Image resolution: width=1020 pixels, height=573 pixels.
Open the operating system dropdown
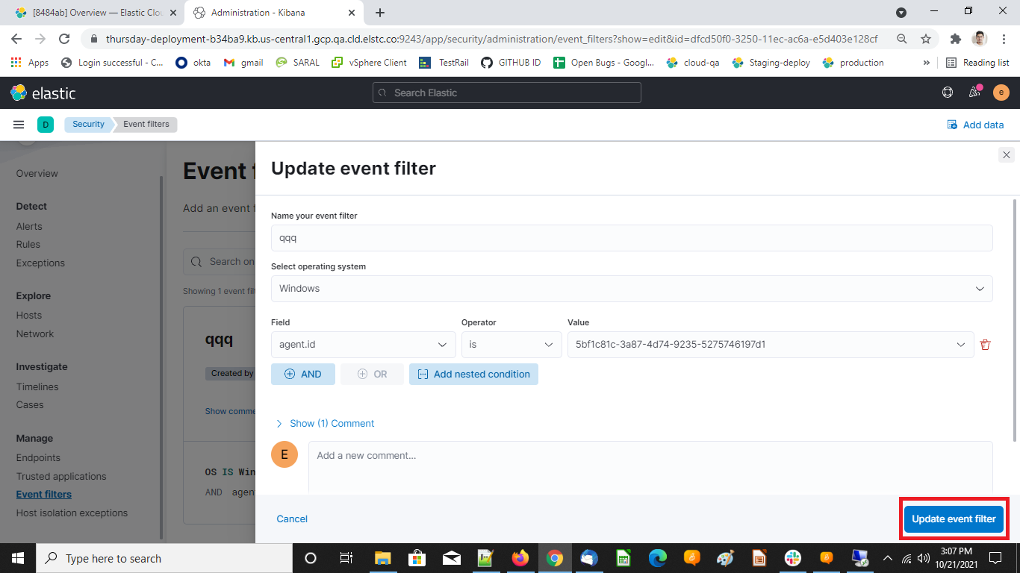[632, 288]
